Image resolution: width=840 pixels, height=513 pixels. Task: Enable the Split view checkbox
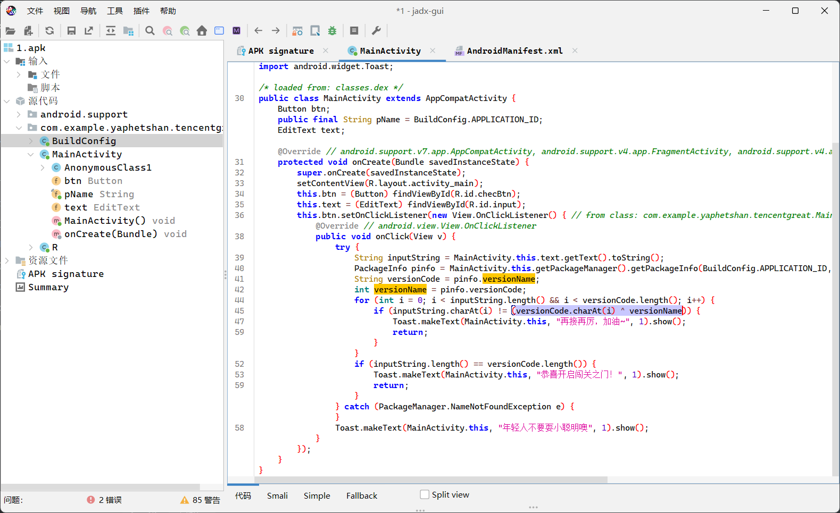(425, 494)
